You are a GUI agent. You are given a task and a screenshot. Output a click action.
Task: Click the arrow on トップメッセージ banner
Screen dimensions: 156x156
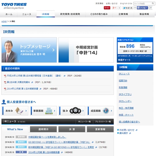tap(53, 50)
